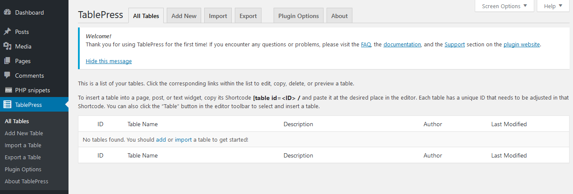Open the Add New tab

point(184,16)
